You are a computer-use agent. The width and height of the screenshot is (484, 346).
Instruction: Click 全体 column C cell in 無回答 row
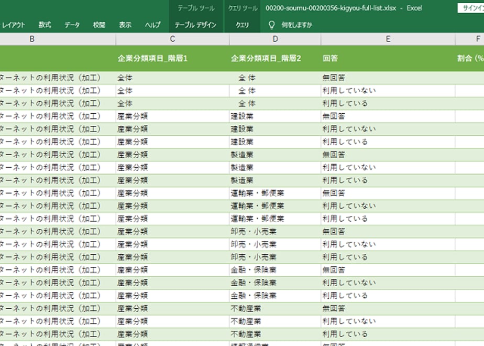point(172,78)
